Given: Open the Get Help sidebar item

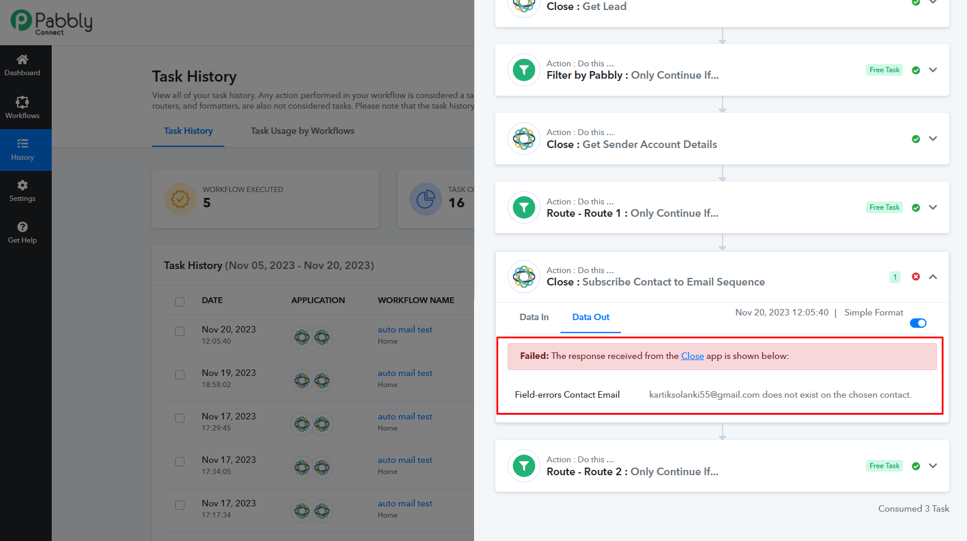Looking at the screenshot, I should [22, 233].
